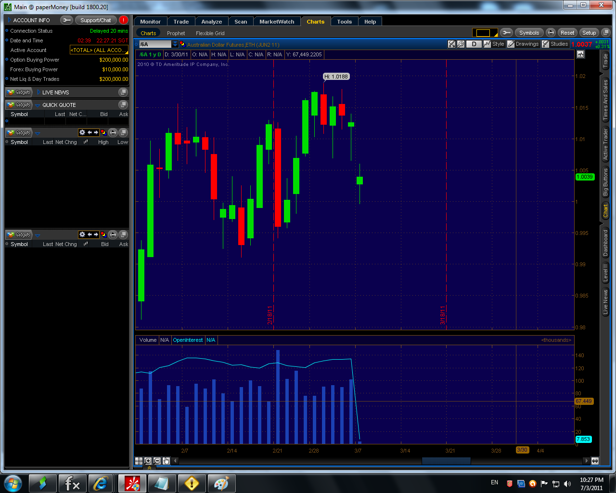Open the chart settings wrench icon
616x493 pixels.
[461, 44]
